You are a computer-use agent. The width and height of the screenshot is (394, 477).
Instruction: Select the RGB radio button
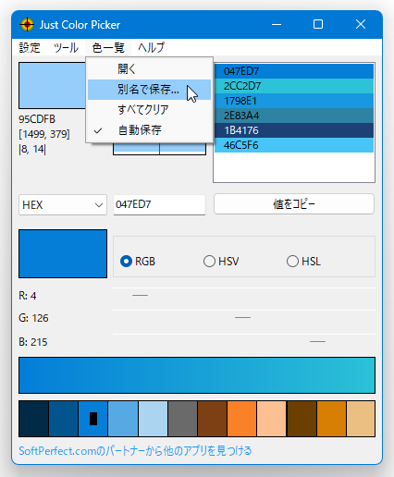[x=138, y=262]
